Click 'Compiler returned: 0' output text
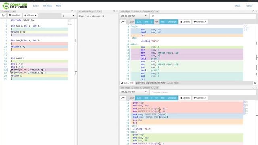258x145 pixels. [x=92, y=16]
